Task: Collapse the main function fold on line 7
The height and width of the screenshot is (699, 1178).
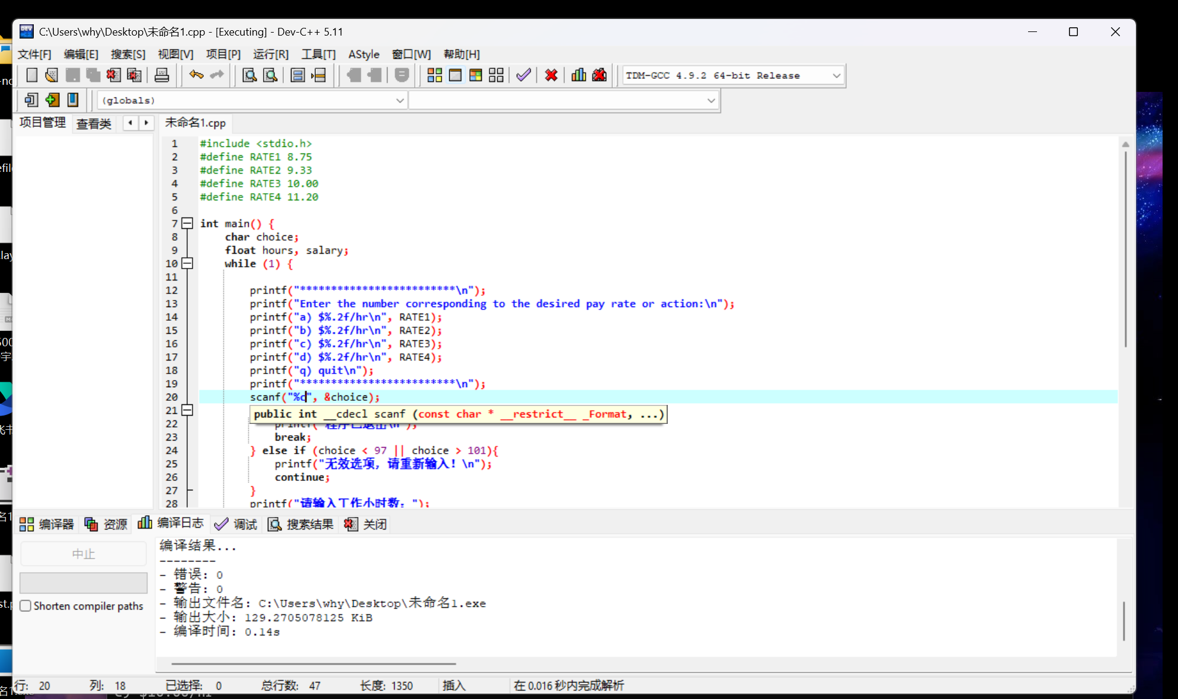Action: 187,224
